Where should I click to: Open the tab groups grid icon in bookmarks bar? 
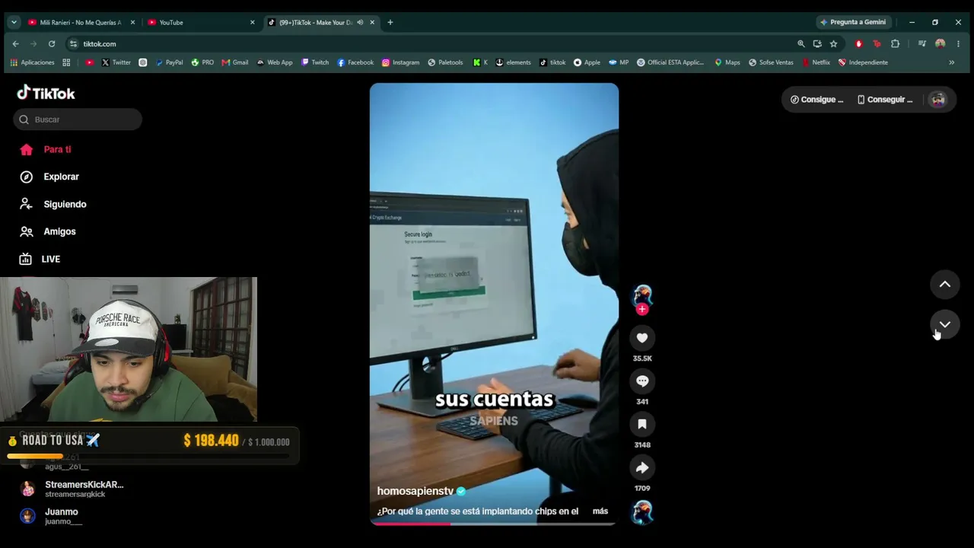point(66,62)
